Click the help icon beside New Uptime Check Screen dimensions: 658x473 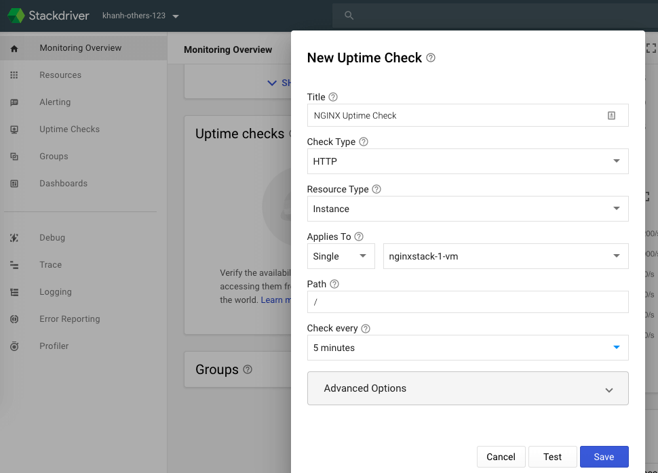pos(430,58)
